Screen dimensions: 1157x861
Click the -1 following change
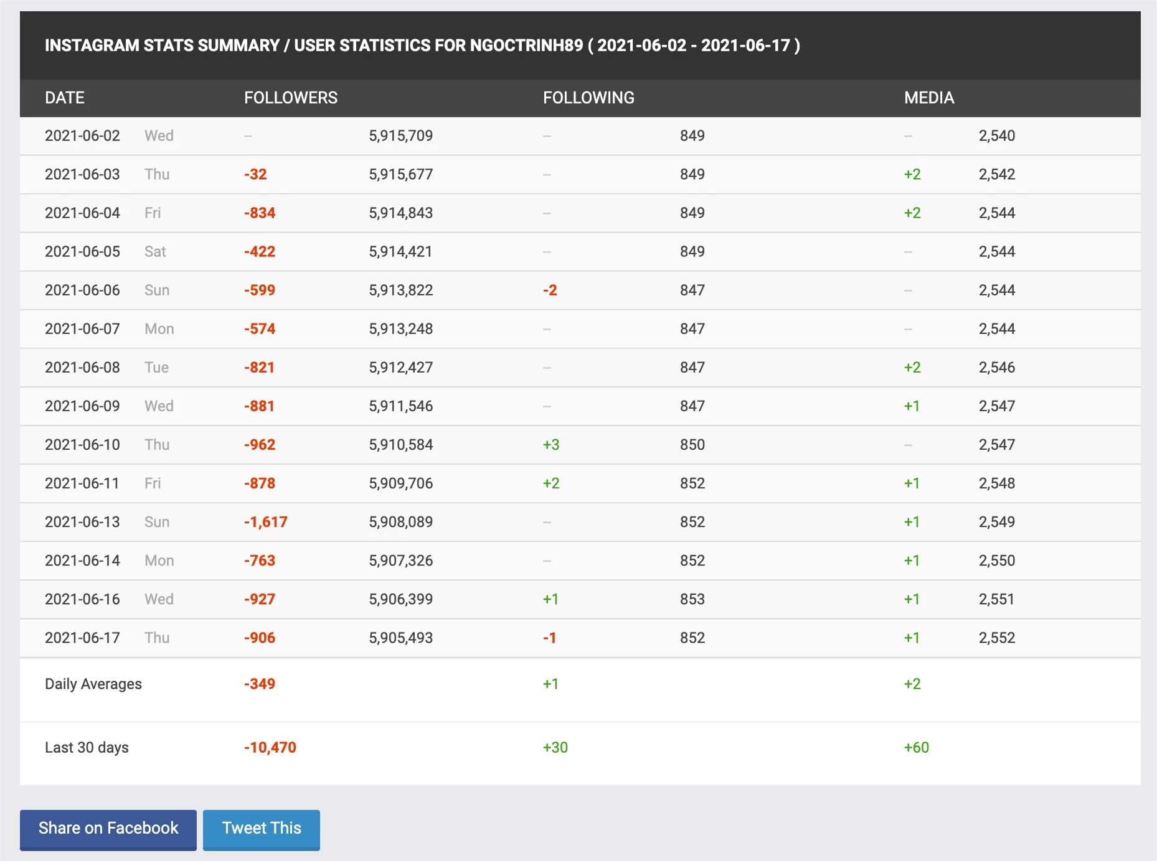pos(549,638)
